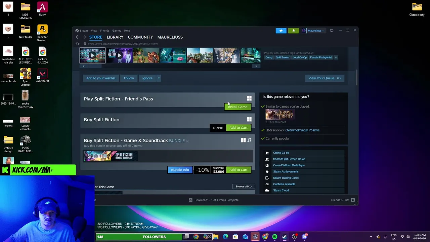Add Split Fiction to your wishlist
Viewport: 430px width, 242px height.
[101, 78]
